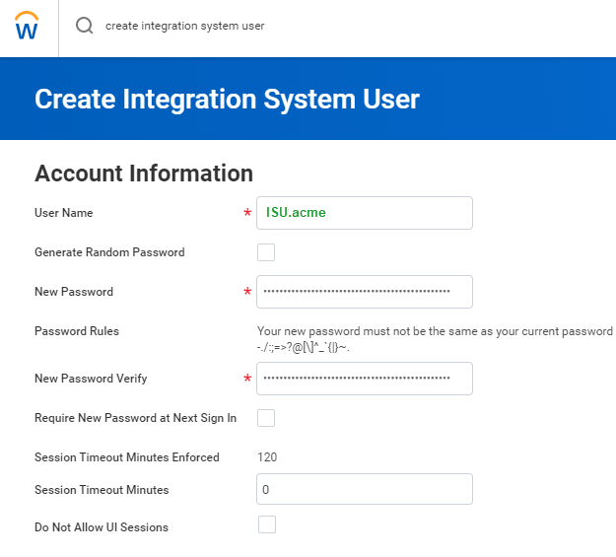Image resolution: width=616 pixels, height=557 pixels.
Task: Click the required asterisk next to New Password
Action: (247, 293)
